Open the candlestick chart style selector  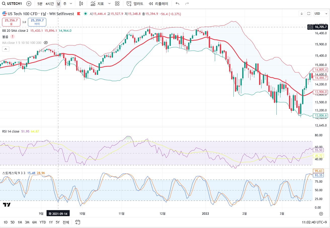(81, 4)
